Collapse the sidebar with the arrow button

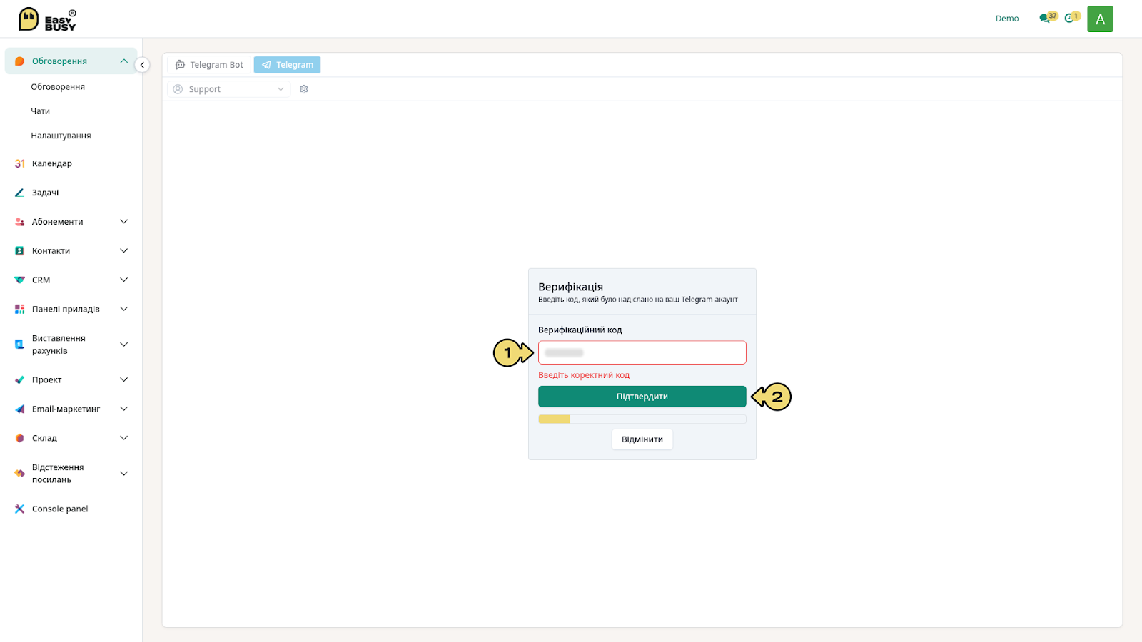point(142,65)
